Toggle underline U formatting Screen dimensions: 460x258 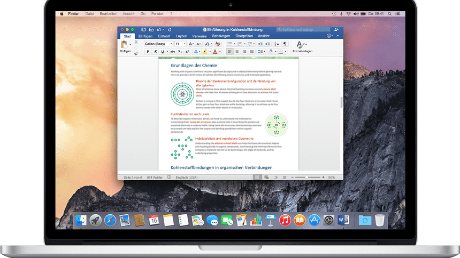(x=162, y=52)
